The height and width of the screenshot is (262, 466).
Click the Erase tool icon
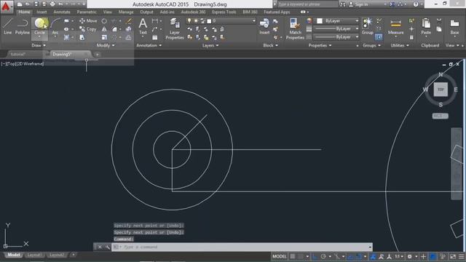(x=129, y=21)
